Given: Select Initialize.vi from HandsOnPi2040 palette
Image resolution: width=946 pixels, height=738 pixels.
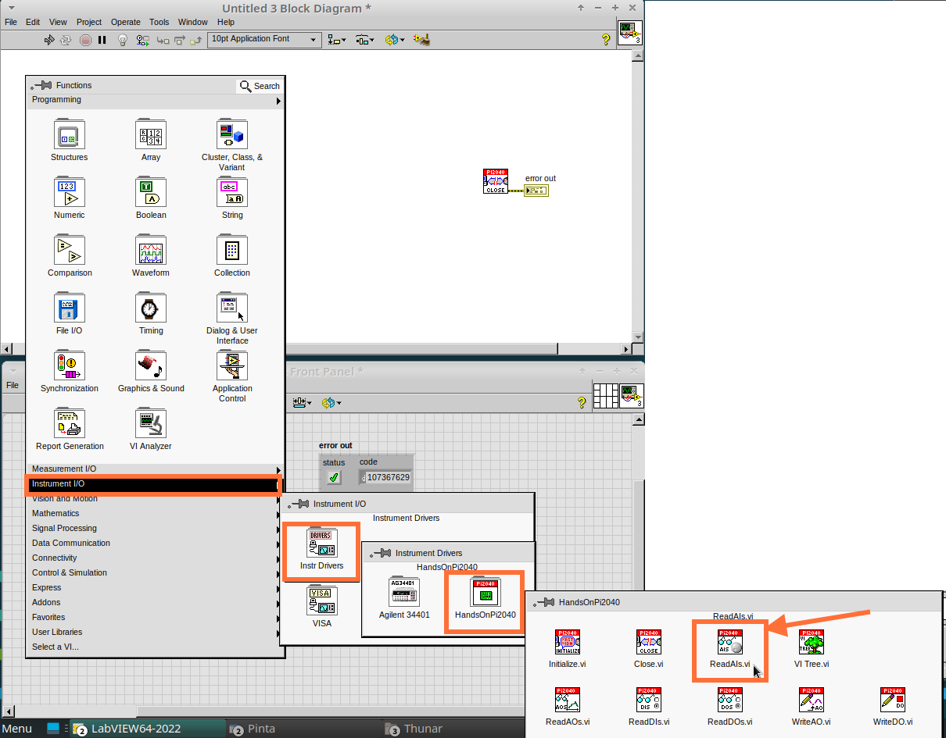Looking at the screenshot, I should tap(568, 648).
